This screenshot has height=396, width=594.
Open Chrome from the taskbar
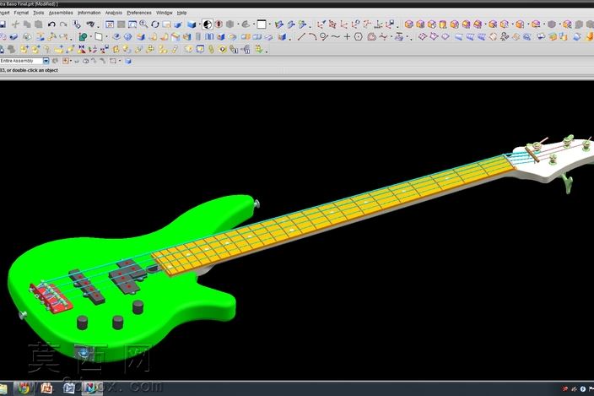tap(24, 388)
